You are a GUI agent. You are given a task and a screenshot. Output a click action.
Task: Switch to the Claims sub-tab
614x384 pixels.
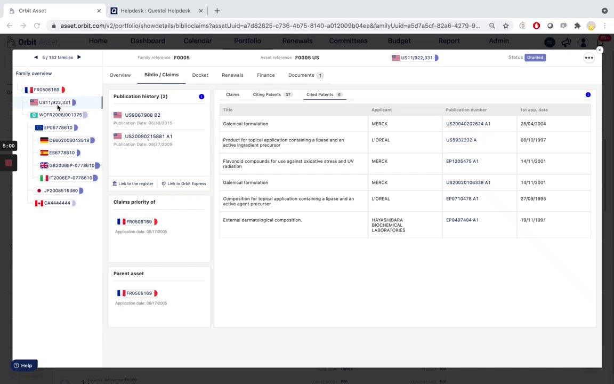click(x=232, y=95)
